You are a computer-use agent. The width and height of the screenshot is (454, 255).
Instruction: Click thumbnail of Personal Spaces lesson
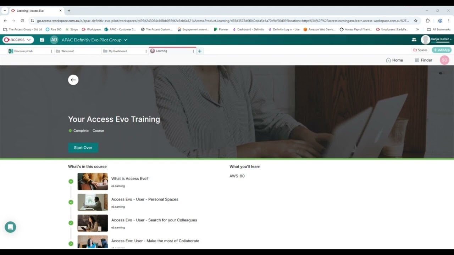tap(93, 202)
